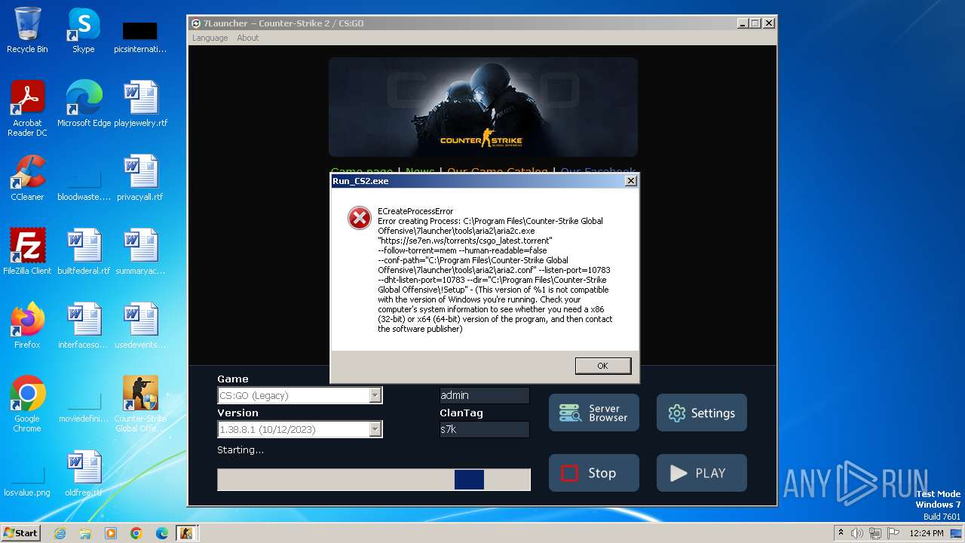Open the Server Browser
This screenshot has width=965, height=543.
(x=594, y=413)
